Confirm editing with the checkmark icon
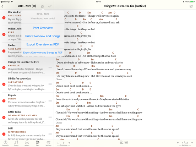This screenshot has height=147, width=196. [50, 6]
